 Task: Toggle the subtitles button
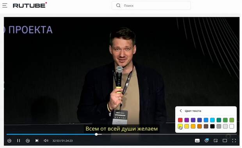[x=197, y=141]
